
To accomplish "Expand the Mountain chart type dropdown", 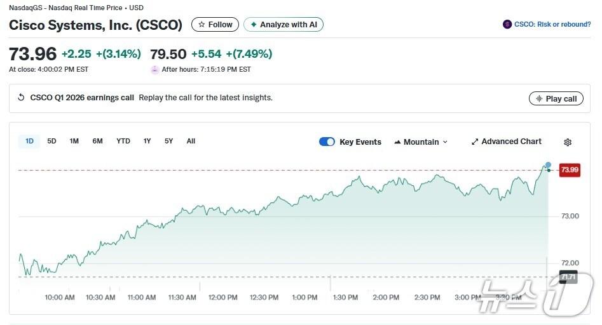I will (445, 142).
